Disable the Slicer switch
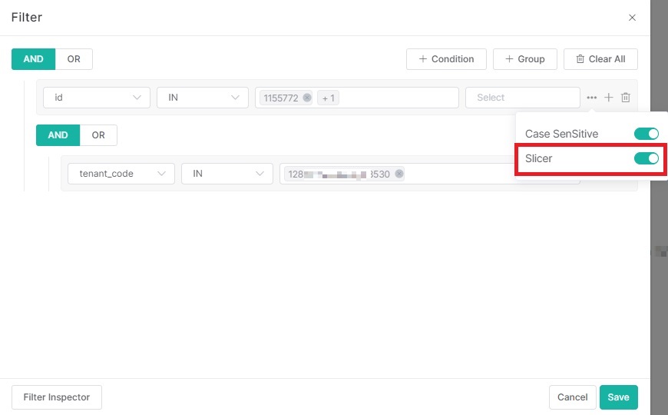Screen dimensions: 668x415 (647, 158)
